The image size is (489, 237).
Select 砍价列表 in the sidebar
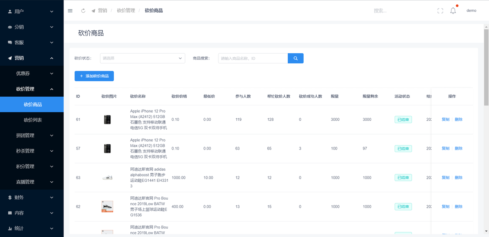tap(32, 120)
